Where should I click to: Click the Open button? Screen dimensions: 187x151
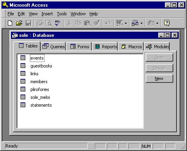click(159, 57)
